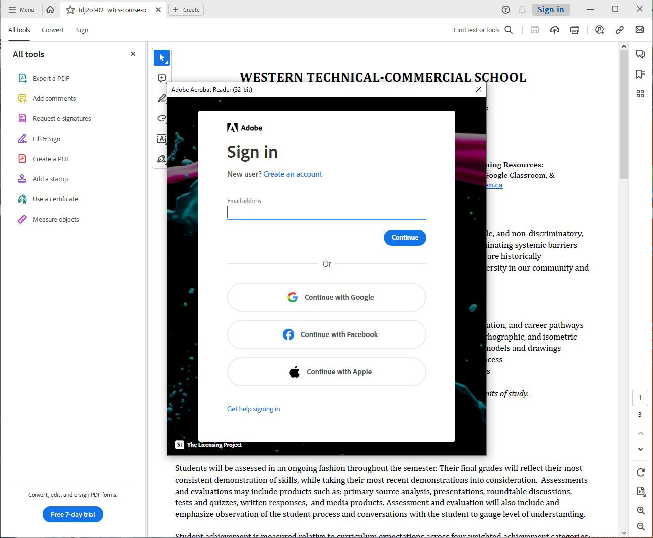This screenshot has height=538, width=653.
Task: Click the print icon in top toolbar
Action: click(574, 30)
